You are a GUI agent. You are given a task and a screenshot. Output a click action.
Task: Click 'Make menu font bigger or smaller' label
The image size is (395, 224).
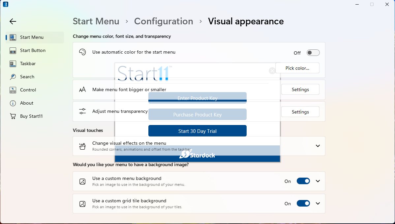[129, 89]
